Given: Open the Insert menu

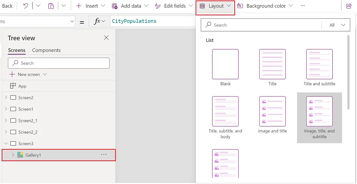Looking at the screenshot, I should click(x=90, y=6).
